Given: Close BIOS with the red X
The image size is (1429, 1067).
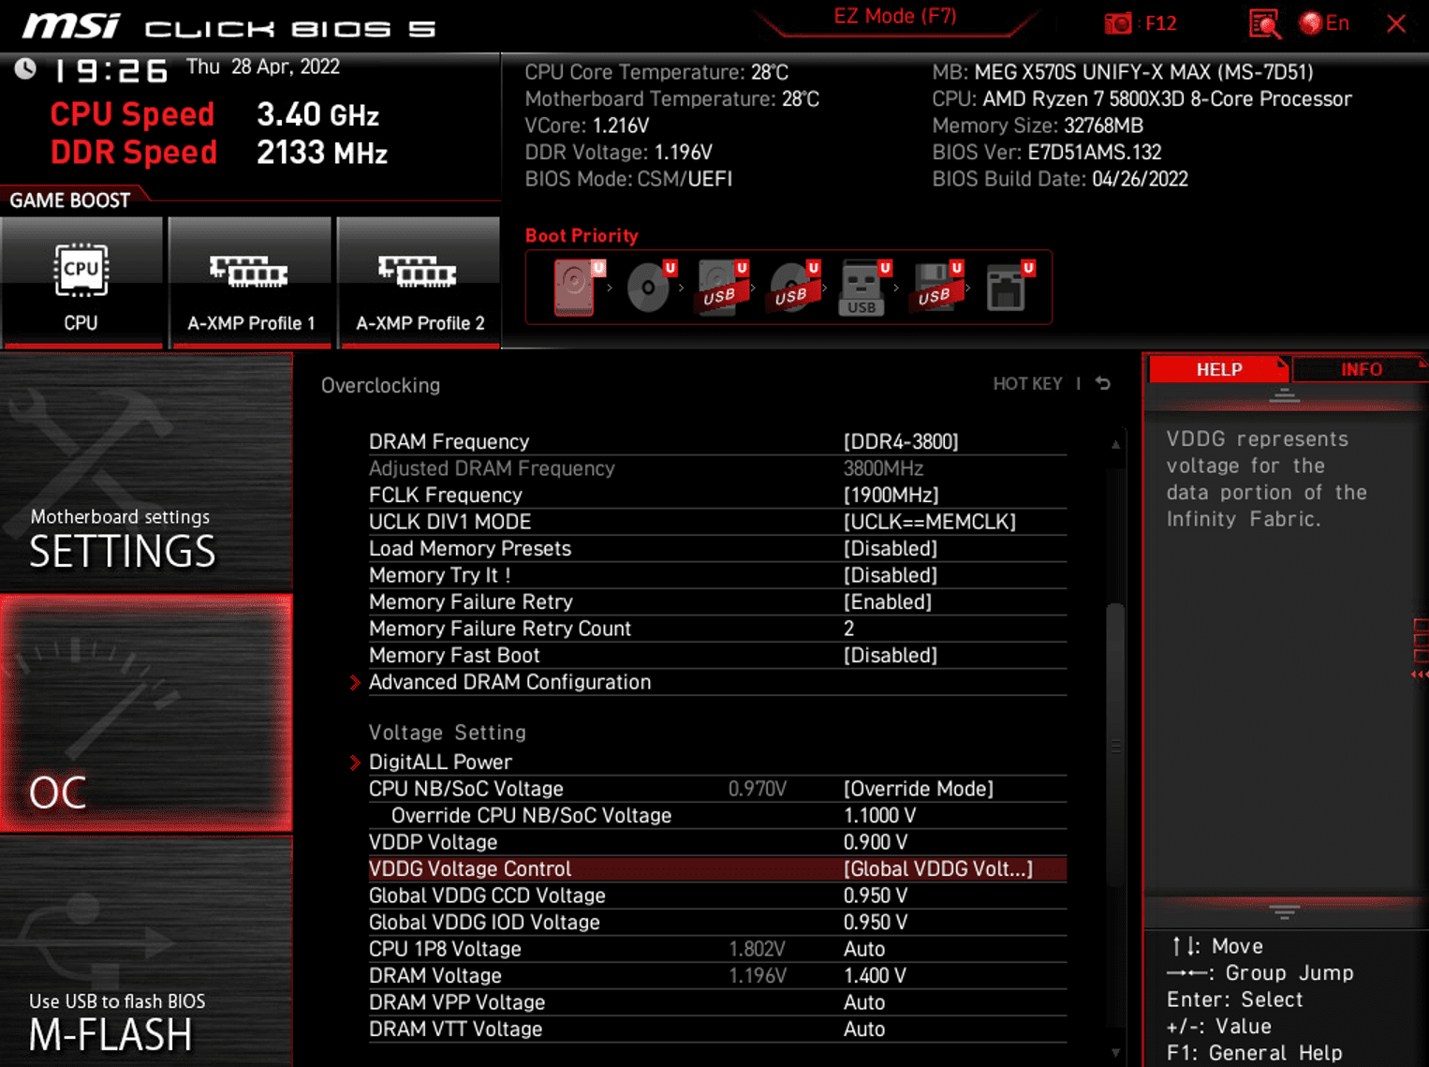Looking at the screenshot, I should (x=1396, y=23).
